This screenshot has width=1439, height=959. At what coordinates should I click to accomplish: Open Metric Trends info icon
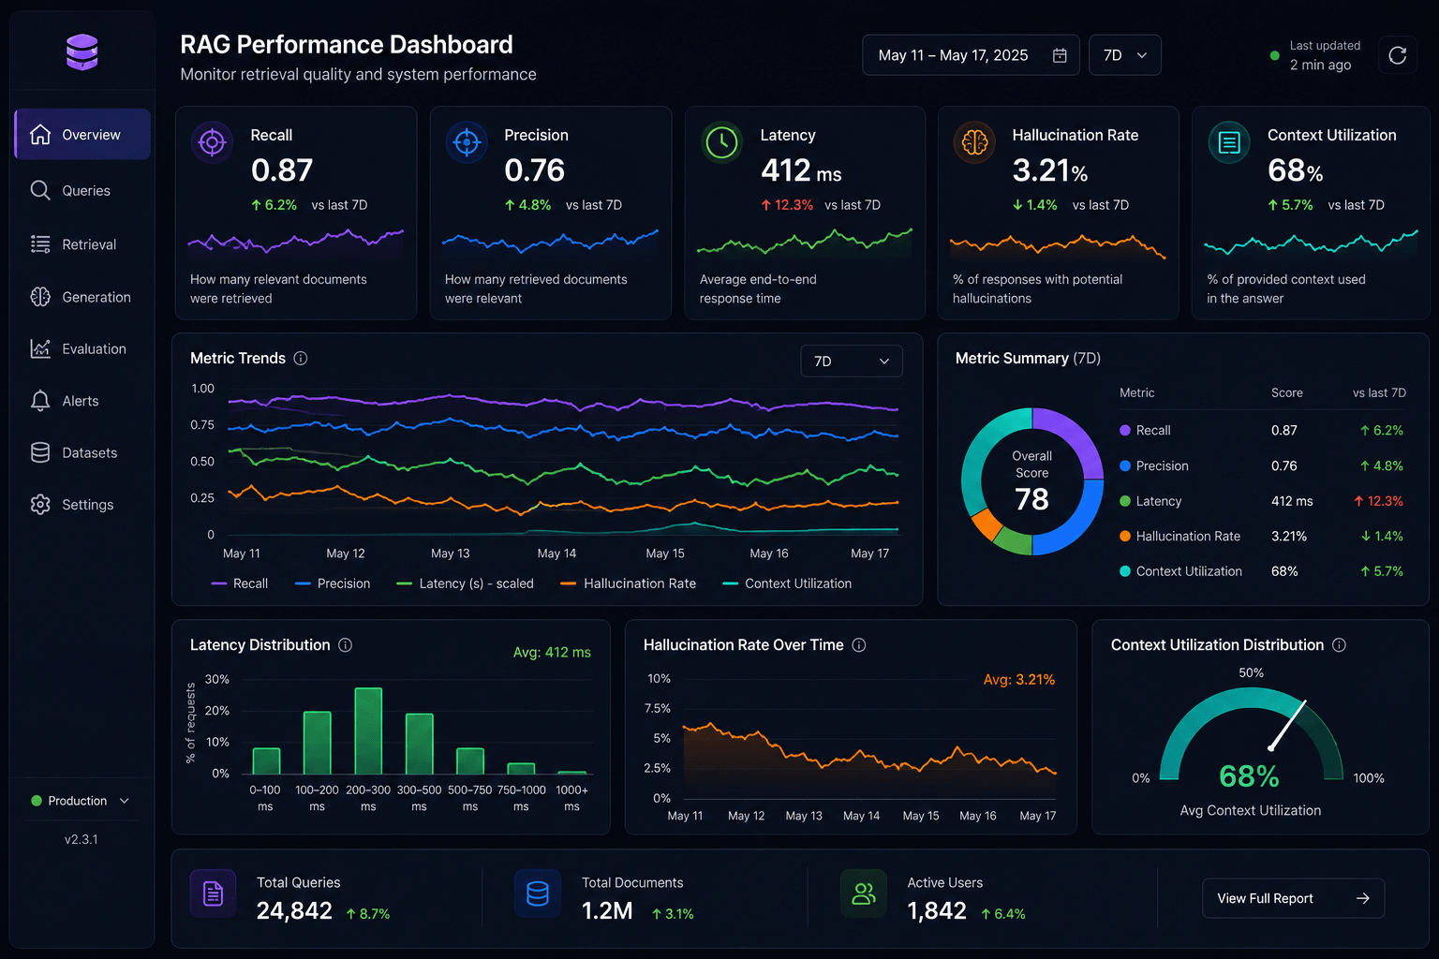301,358
